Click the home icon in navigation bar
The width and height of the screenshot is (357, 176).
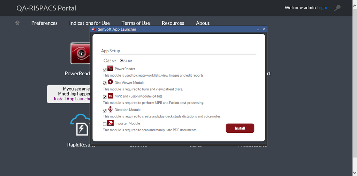point(17,23)
